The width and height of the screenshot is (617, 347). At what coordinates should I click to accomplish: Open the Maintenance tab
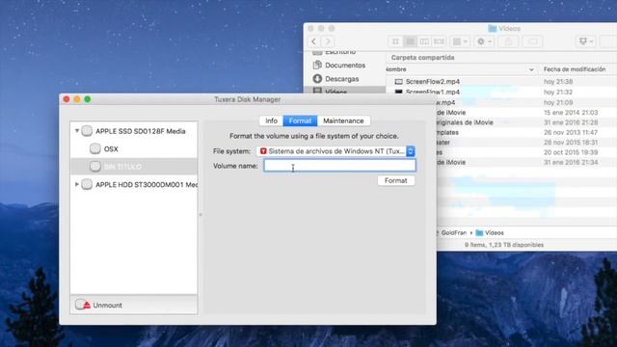(343, 120)
